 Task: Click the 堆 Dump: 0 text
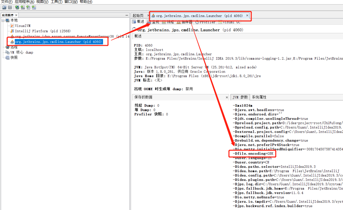coord(145,110)
